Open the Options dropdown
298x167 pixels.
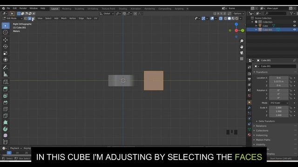(239, 13)
